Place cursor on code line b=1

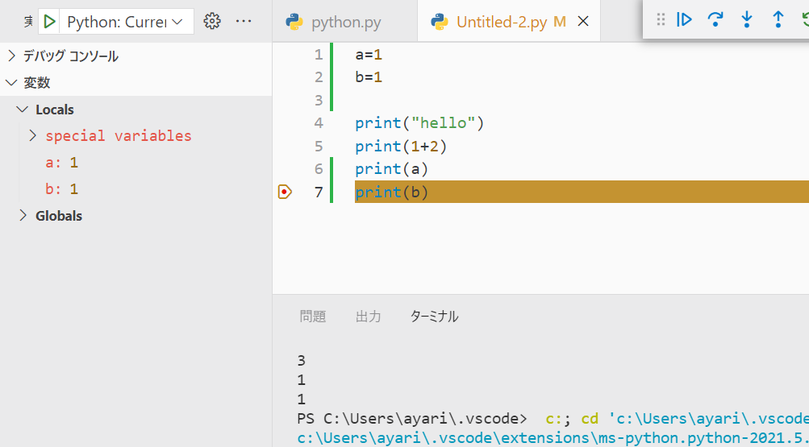(x=369, y=77)
